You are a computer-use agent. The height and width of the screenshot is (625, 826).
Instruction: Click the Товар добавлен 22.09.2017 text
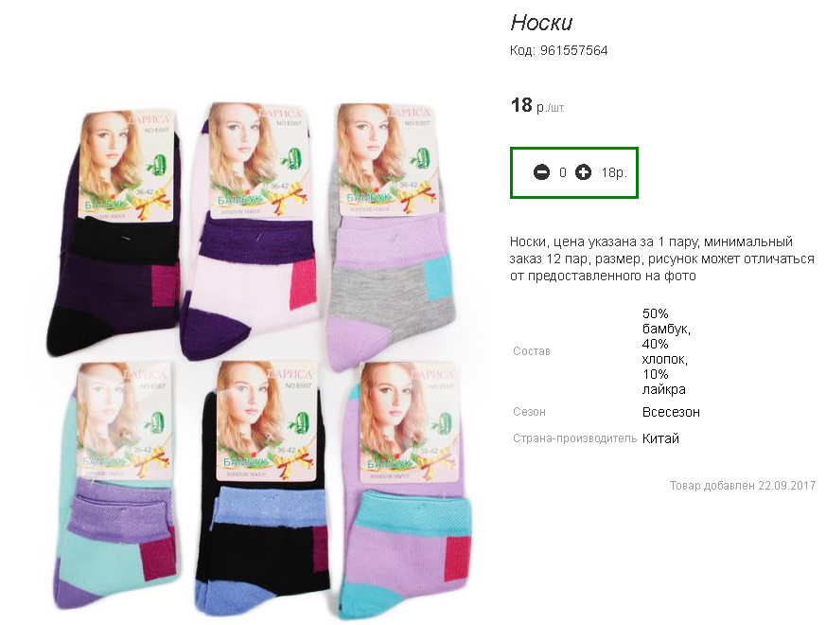pyautogui.click(x=742, y=485)
